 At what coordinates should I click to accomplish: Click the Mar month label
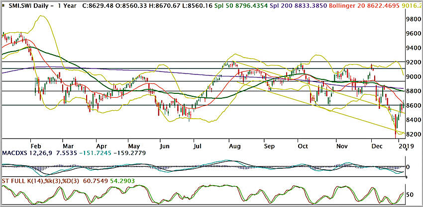pos(69,146)
